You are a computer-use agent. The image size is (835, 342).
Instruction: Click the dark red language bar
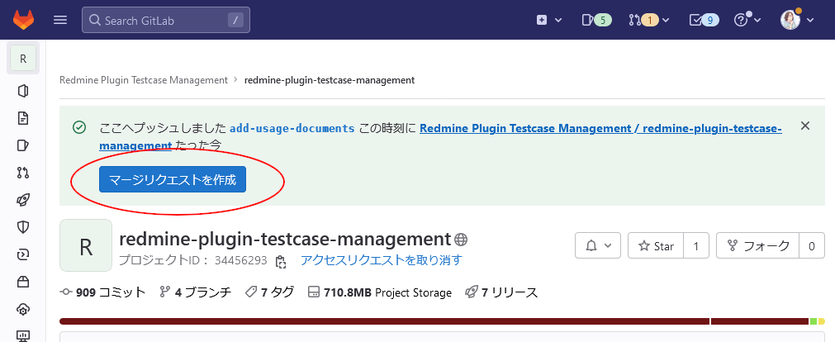385,321
